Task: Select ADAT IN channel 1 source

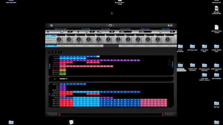Action: (61, 62)
